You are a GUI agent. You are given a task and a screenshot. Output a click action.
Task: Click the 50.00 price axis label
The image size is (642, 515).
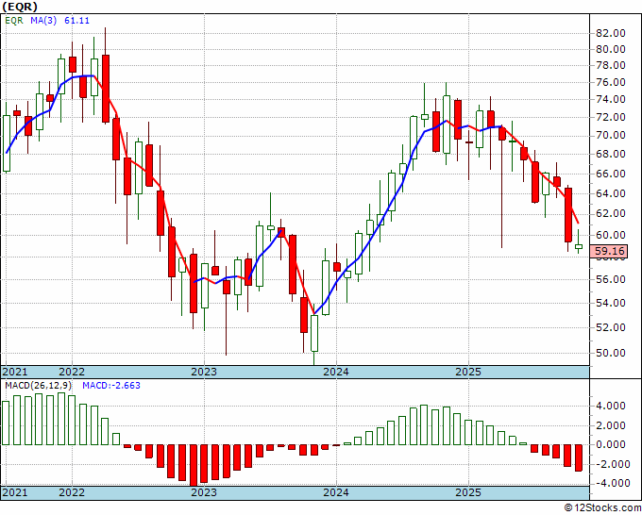click(x=610, y=353)
